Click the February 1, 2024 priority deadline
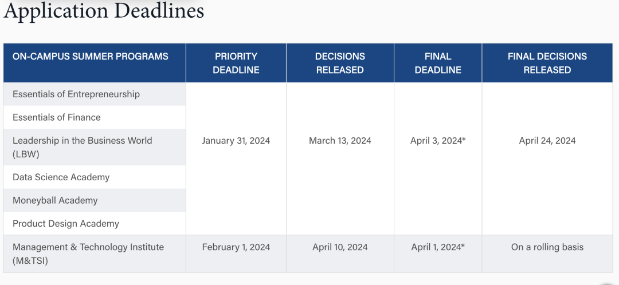 236,247
